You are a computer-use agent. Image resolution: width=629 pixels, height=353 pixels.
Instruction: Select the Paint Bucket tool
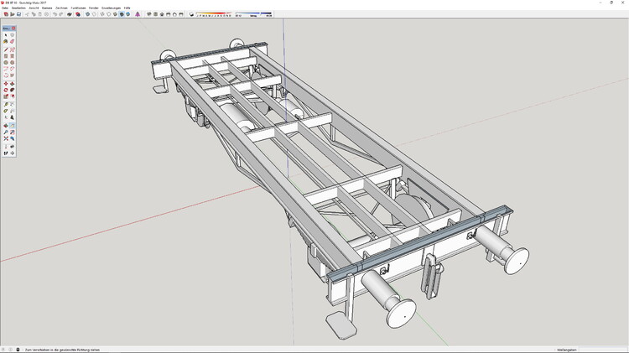click(6, 41)
